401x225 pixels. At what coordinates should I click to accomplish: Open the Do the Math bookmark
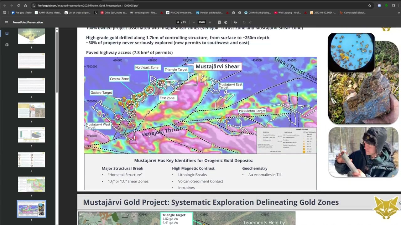point(258,13)
